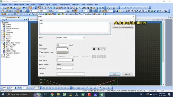173x97 pixels.
Task: Expand the Sound node in Project tree
Action: coord(2,57)
